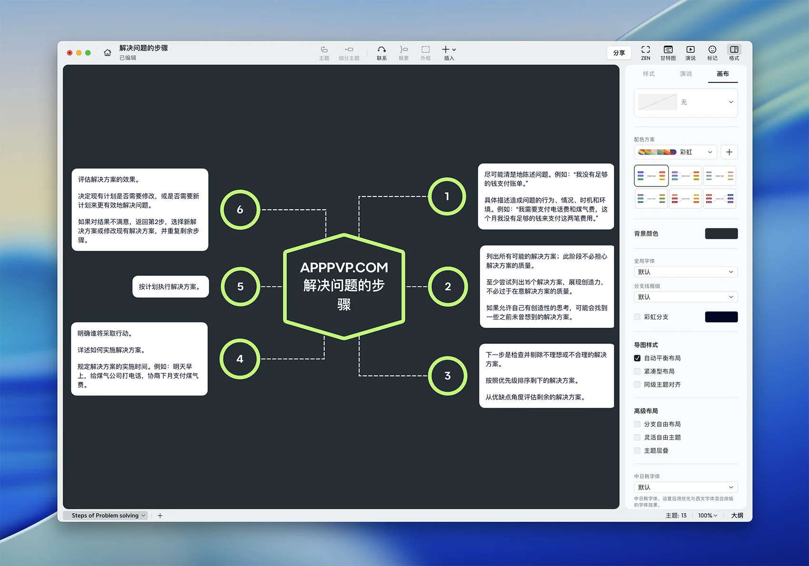Open the 100% zoom level dropdown
Screen dimensions: 809x566
coord(707,516)
